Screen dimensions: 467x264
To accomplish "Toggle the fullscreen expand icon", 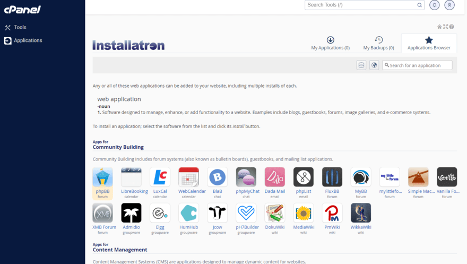I will click(446, 27).
